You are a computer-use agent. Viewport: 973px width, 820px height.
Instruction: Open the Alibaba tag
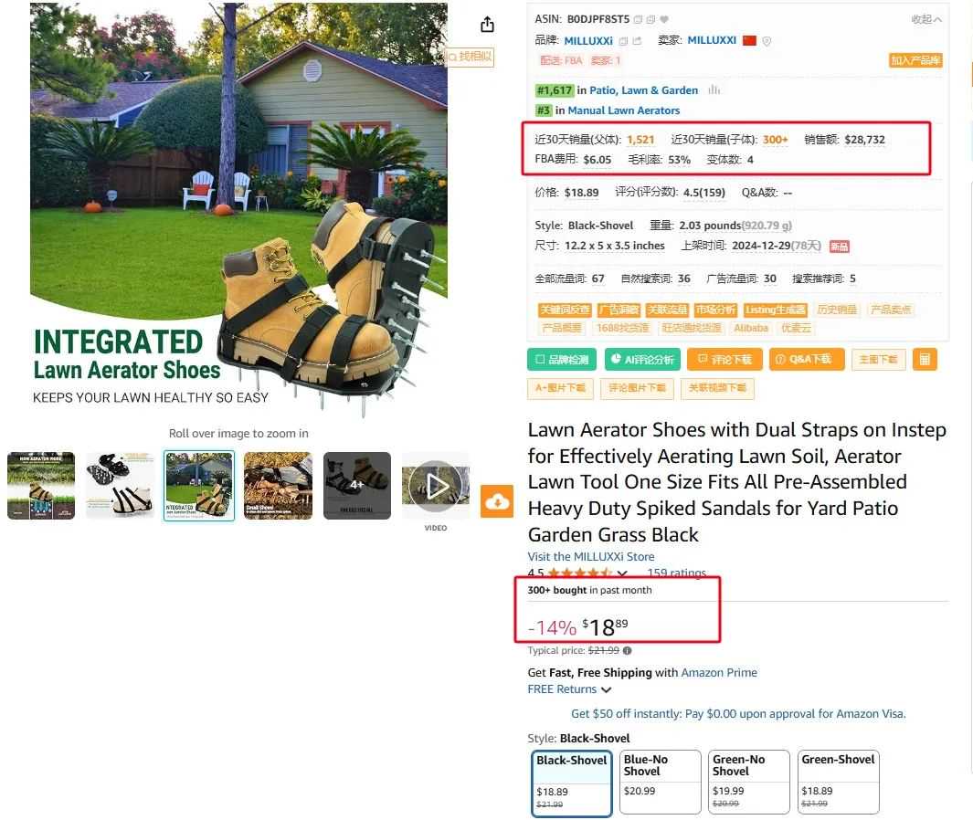click(751, 328)
